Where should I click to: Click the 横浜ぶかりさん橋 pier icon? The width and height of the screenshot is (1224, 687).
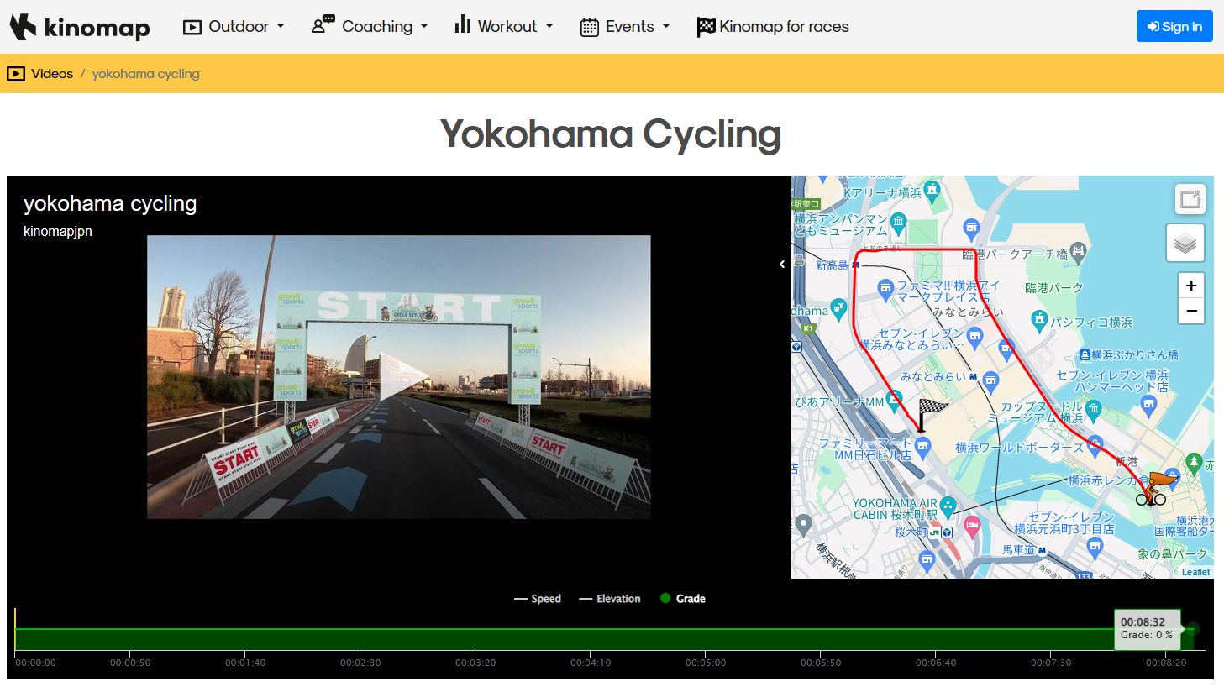pyautogui.click(x=1085, y=355)
